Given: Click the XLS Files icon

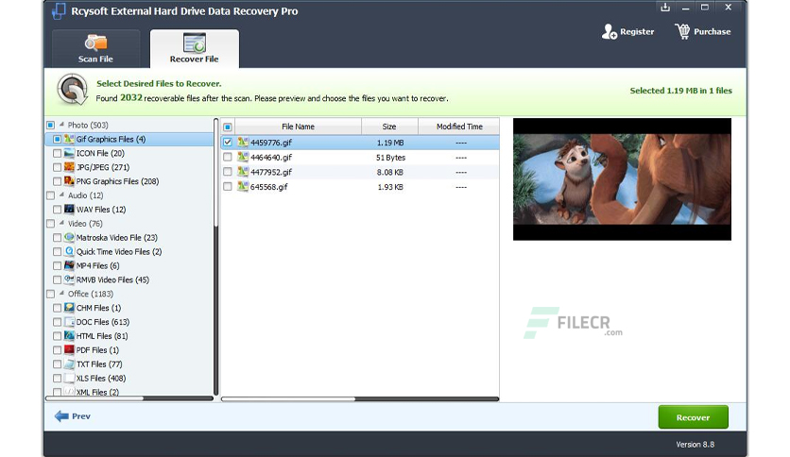Looking at the screenshot, I should tap(69, 379).
